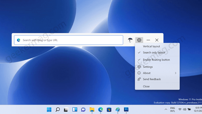Click the volume speaker tray icon
Viewport: 202px width, 114px height.
tap(184, 109)
